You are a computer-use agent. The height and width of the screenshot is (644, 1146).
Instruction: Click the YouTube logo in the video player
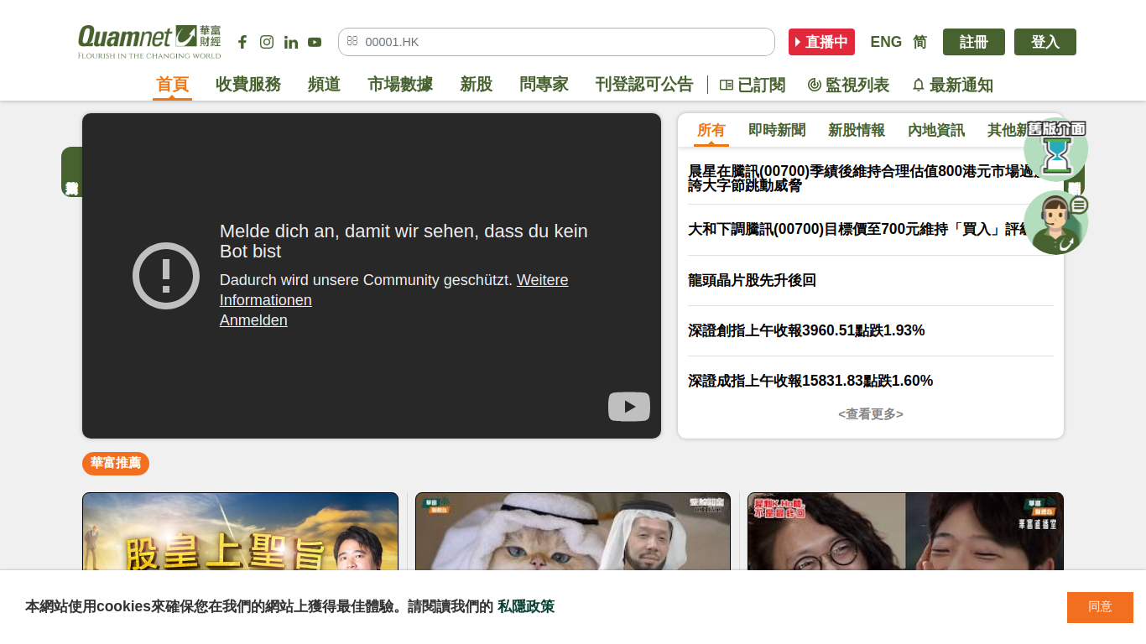click(629, 407)
